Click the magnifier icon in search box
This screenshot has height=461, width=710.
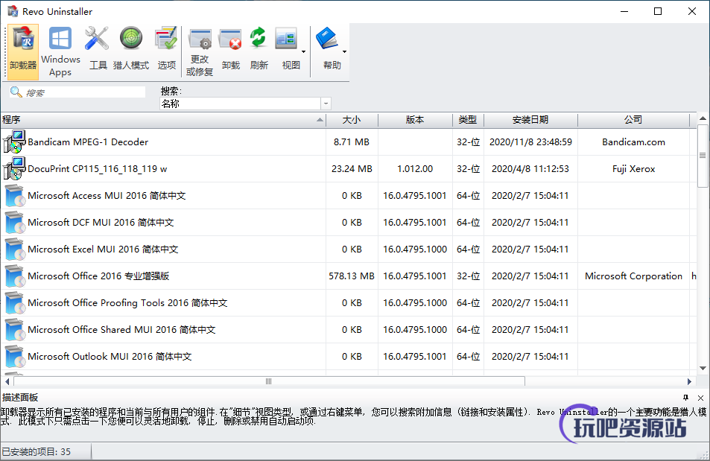[x=16, y=92]
